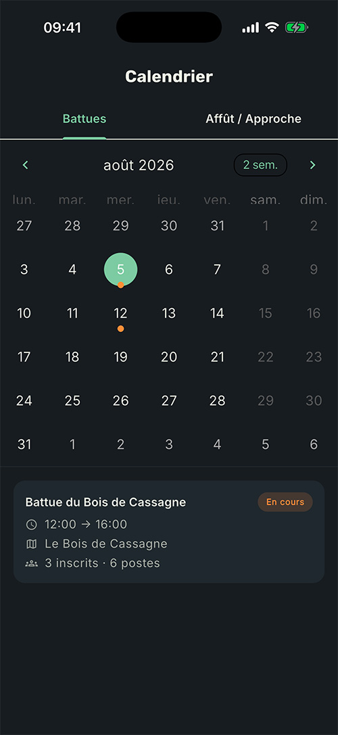This screenshot has height=735, width=338.
Task: Toggle the 2 sem. view pill
Action: [260, 165]
